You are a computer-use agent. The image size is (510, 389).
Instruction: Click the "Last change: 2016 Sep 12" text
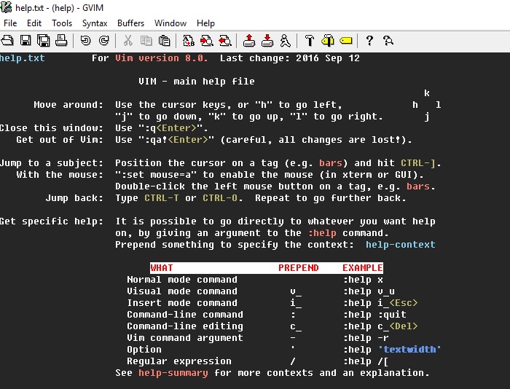(x=290, y=58)
